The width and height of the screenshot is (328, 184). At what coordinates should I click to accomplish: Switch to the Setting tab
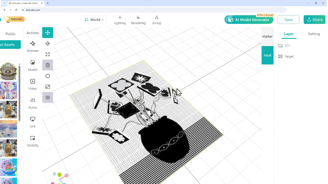coord(314,34)
